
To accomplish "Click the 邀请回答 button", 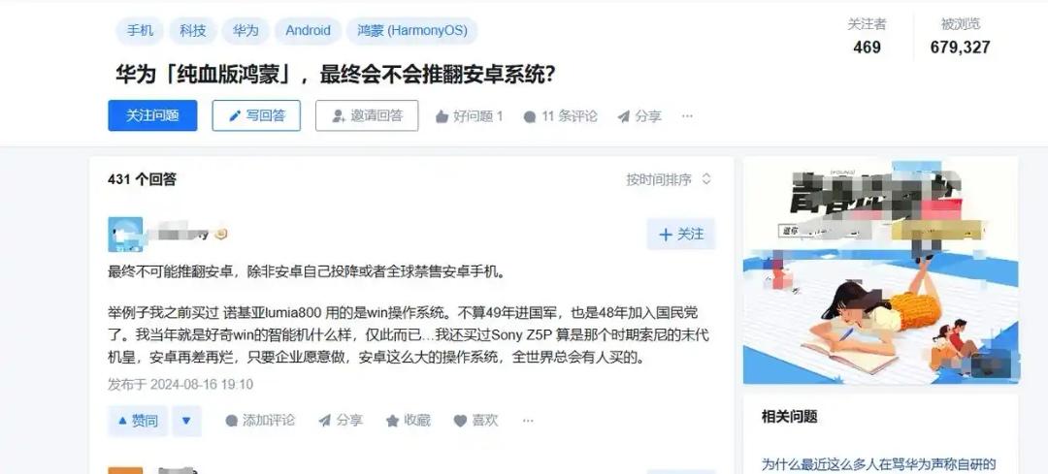I will pyautogui.click(x=367, y=115).
